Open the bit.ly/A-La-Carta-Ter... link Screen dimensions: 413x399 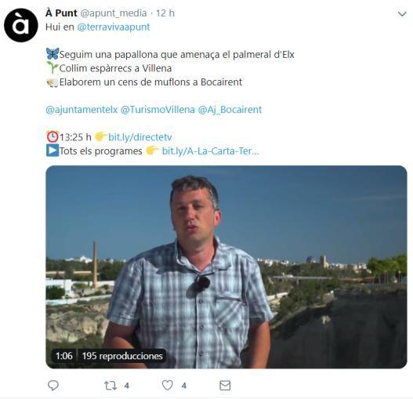tap(211, 151)
